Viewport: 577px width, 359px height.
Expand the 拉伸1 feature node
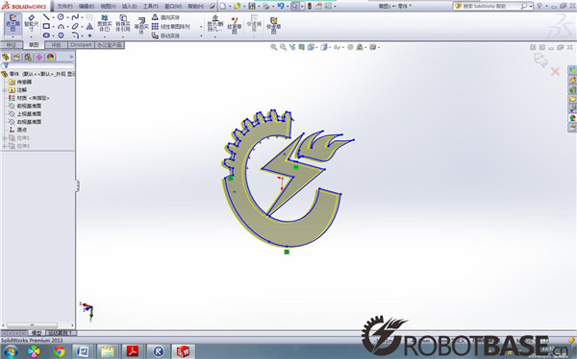pos(5,138)
